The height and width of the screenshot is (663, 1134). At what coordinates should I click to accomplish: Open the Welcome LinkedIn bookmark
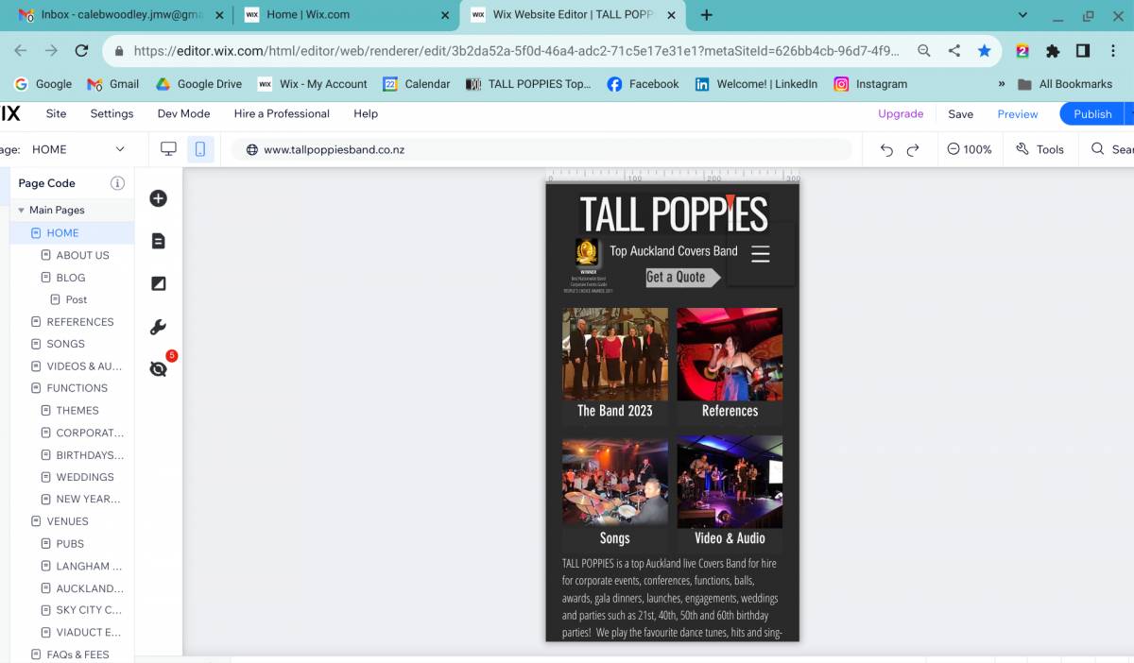click(756, 84)
